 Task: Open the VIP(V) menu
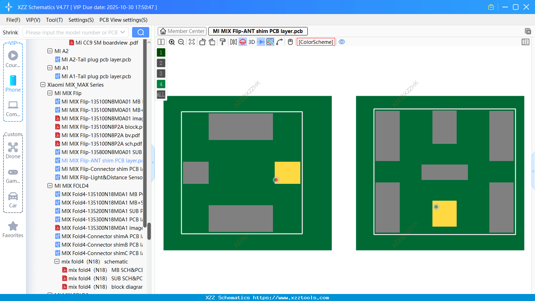[x=33, y=20]
